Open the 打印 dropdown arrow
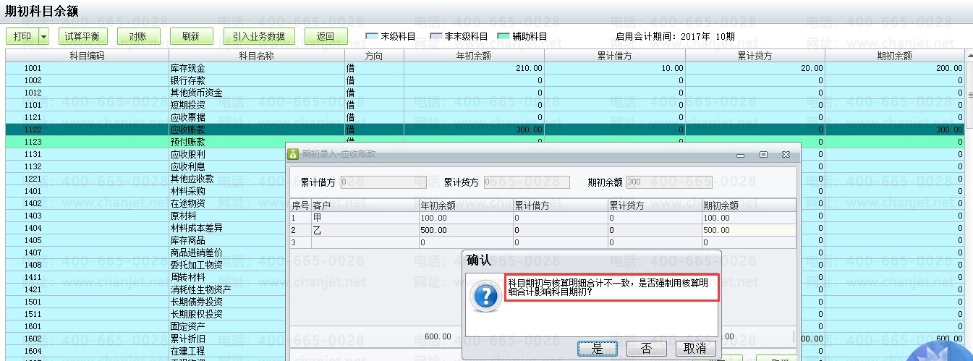The width and height of the screenshot is (973, 361). tap(43, 36)
